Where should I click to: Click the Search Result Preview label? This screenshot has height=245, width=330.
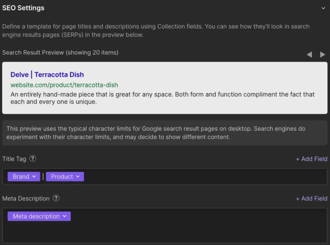point(60,52)
